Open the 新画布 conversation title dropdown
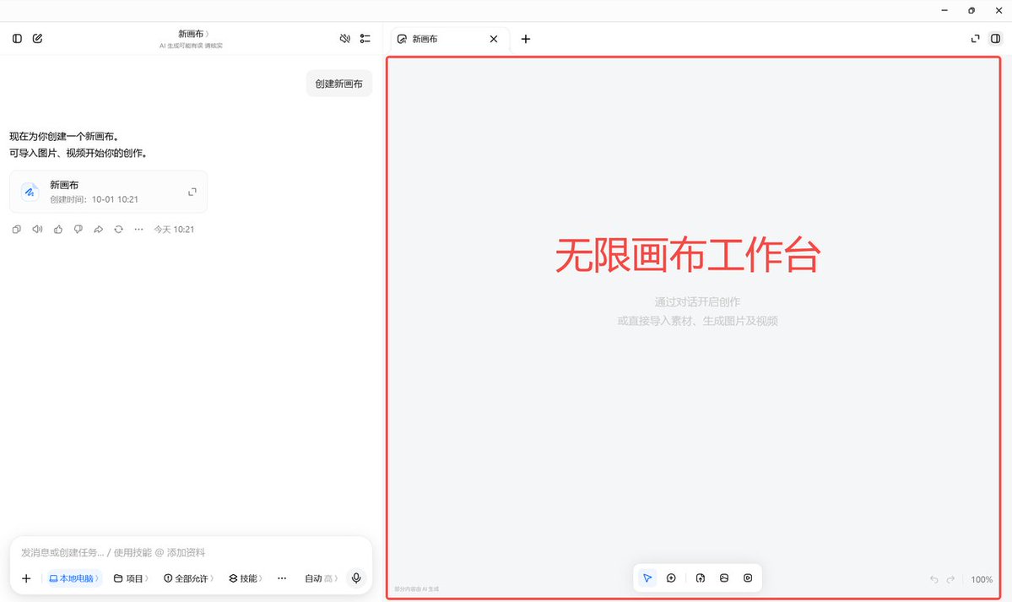 click(193, 34)
